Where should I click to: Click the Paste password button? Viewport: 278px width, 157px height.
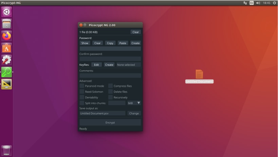[123, 43]
